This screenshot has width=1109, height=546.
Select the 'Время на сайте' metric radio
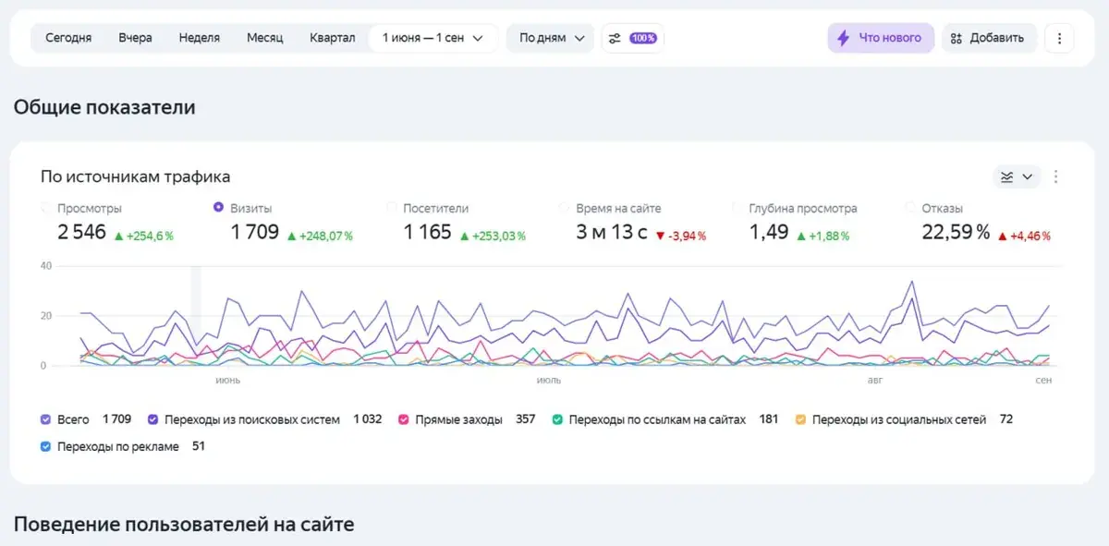(565, 208)
